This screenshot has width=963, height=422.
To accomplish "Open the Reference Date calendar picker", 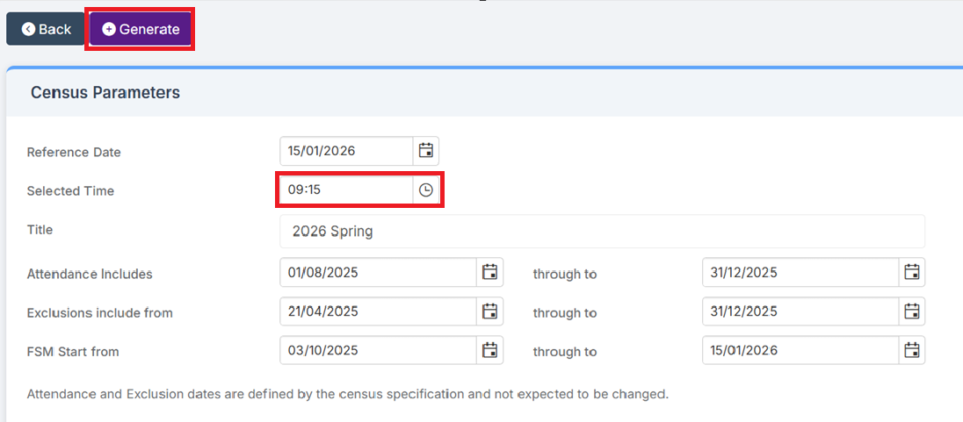I will (426, 151).
